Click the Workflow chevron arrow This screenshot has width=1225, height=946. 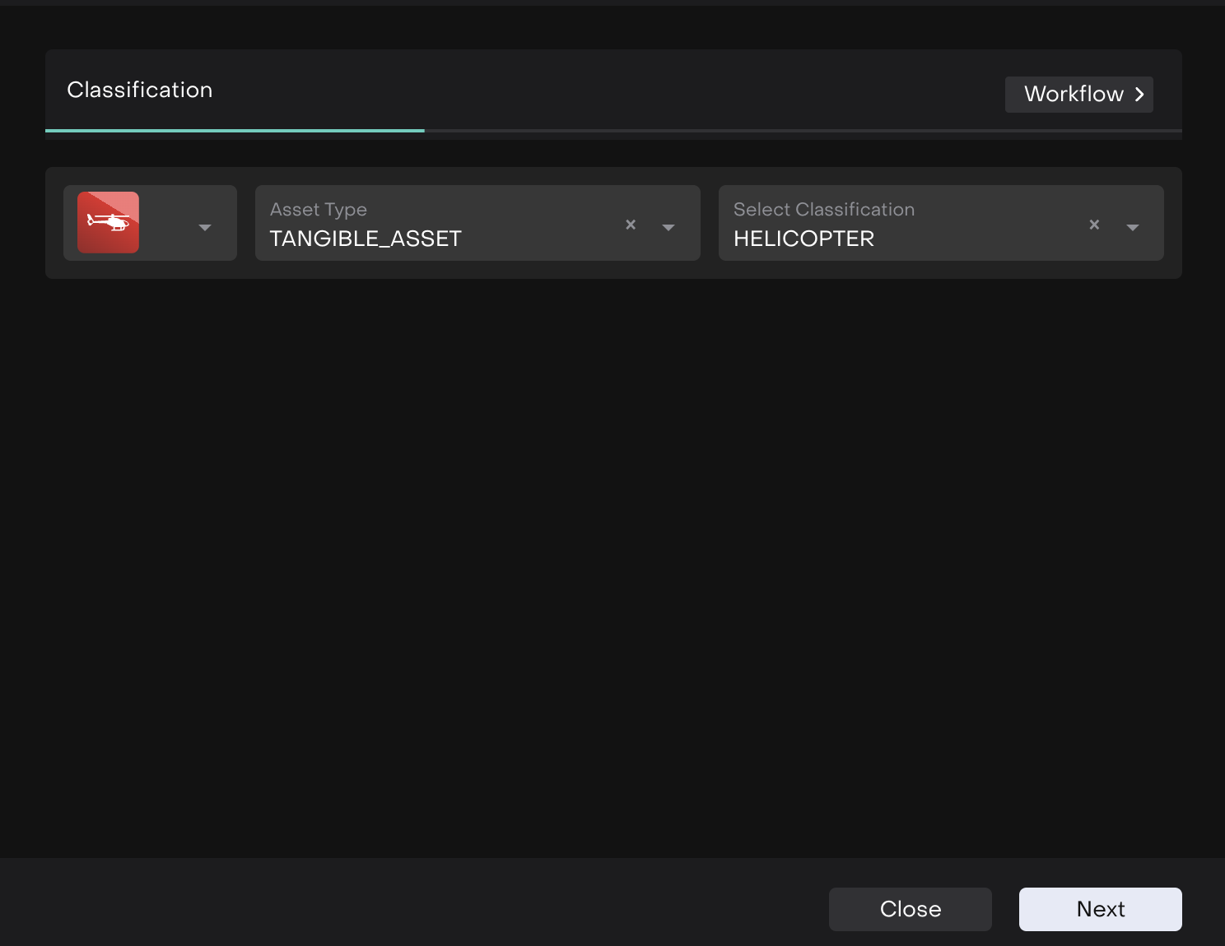point(1140,95)
